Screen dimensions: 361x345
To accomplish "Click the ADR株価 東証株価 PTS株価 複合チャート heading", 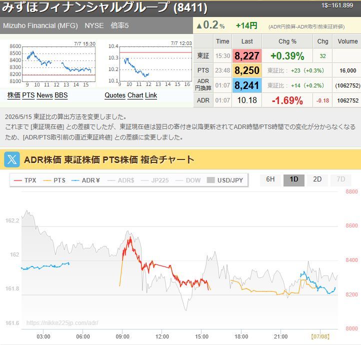I will pos(109,159).
